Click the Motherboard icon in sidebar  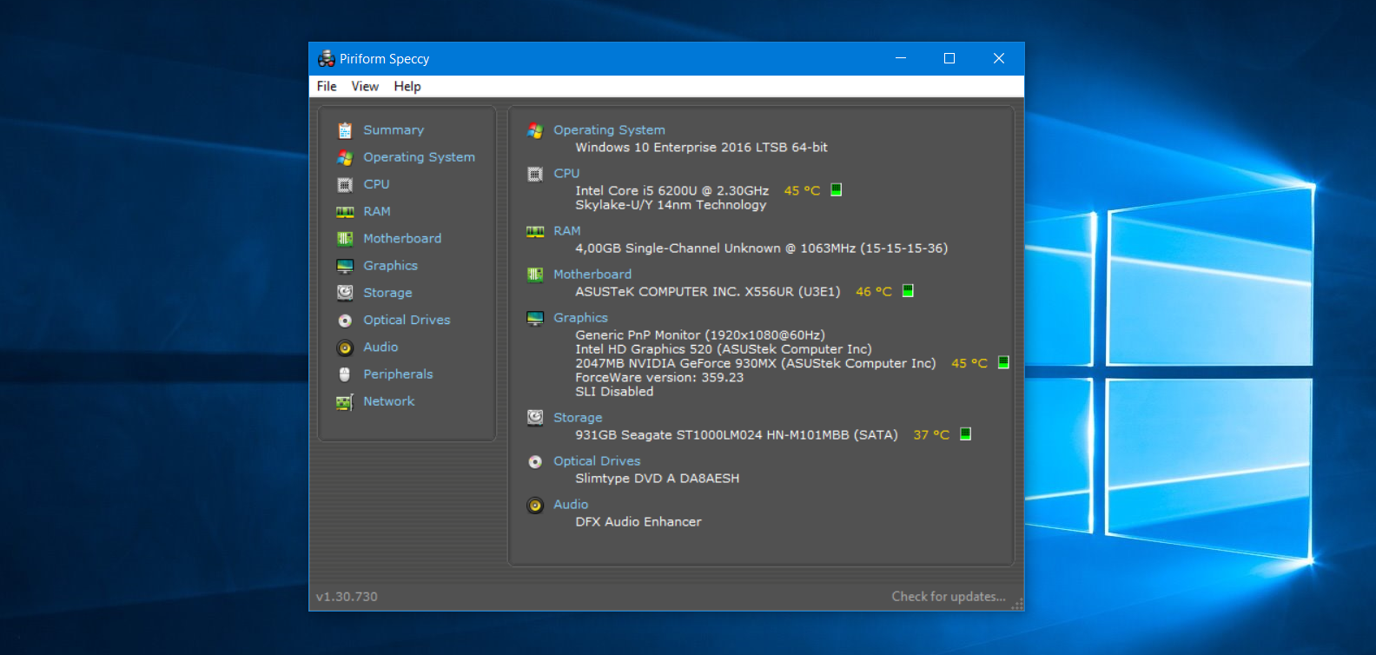pos(345,239)
